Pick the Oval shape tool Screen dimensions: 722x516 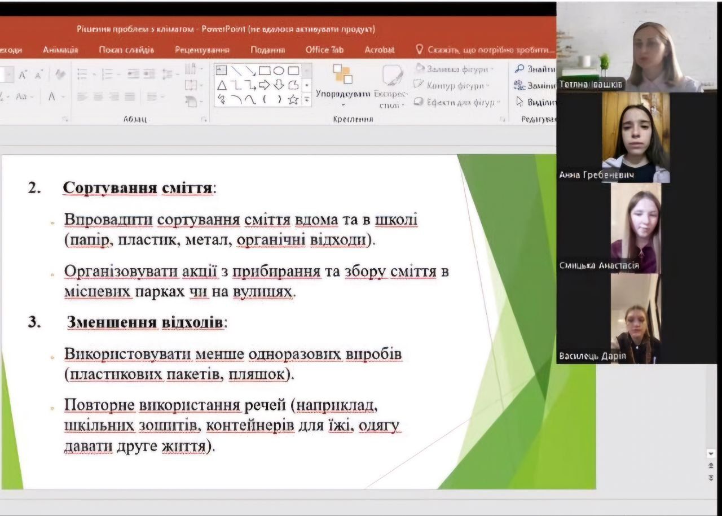tap(279, 71)
